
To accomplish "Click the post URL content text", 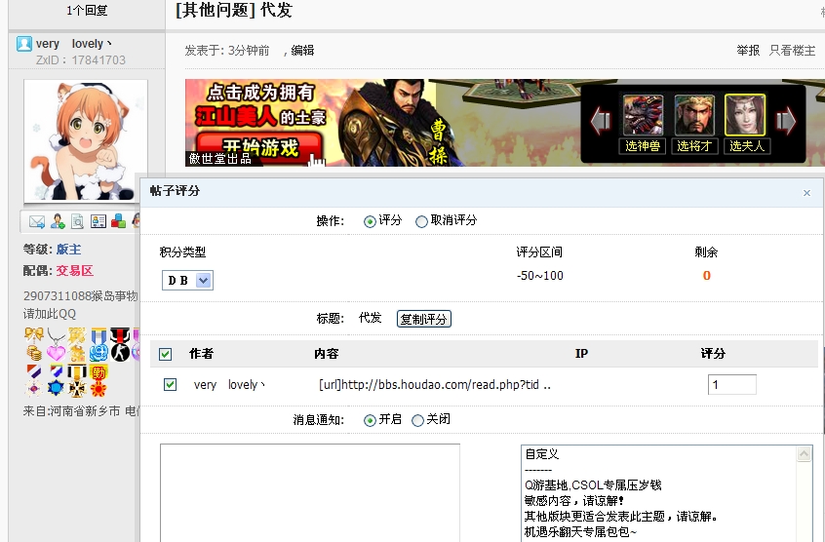I will tap(435, 385).
